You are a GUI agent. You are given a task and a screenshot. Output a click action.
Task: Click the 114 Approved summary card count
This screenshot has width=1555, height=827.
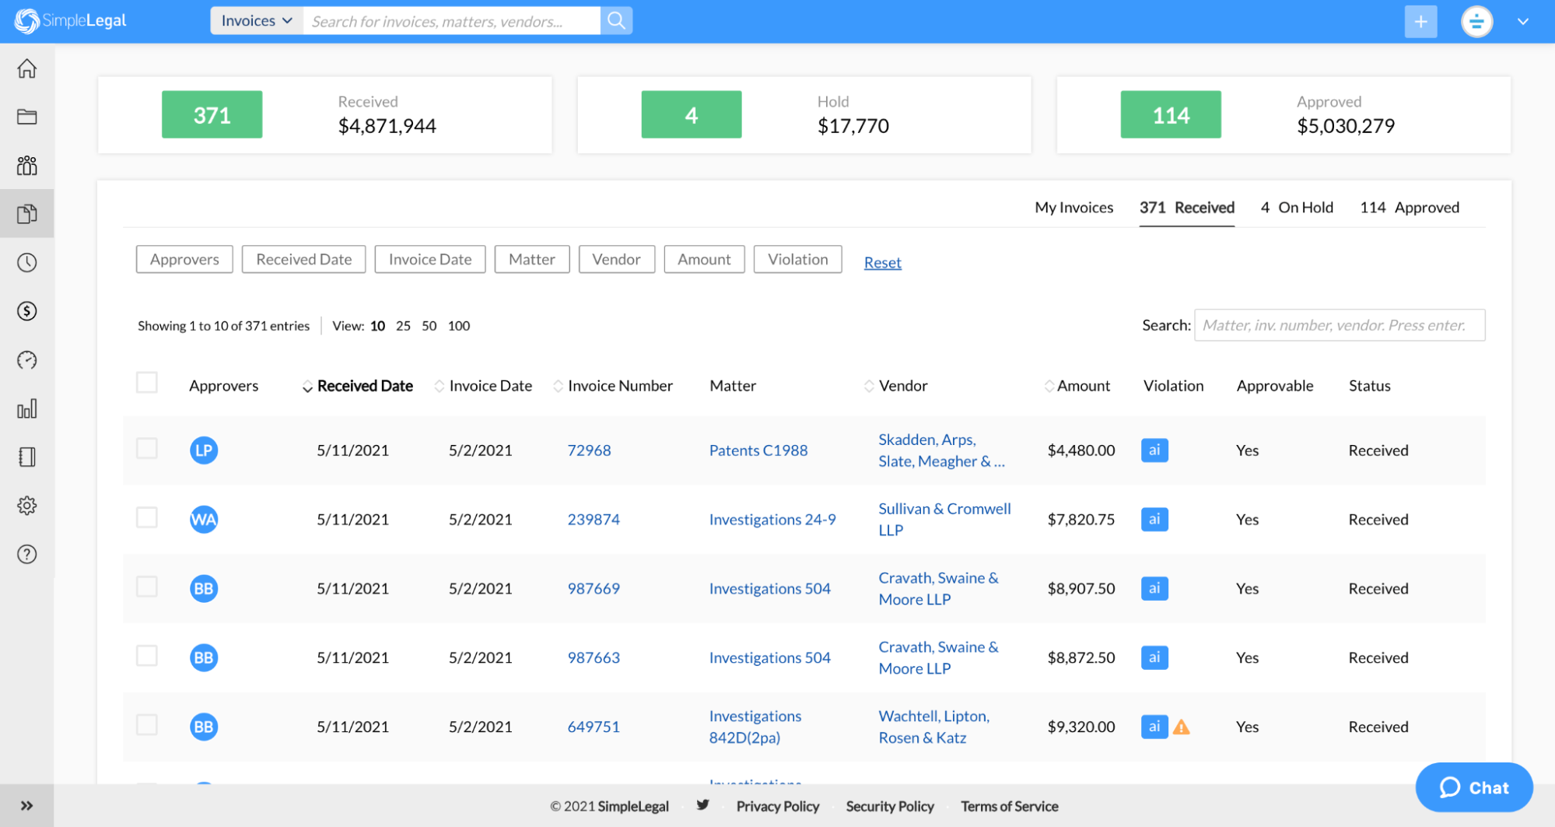pos(1171,115)
